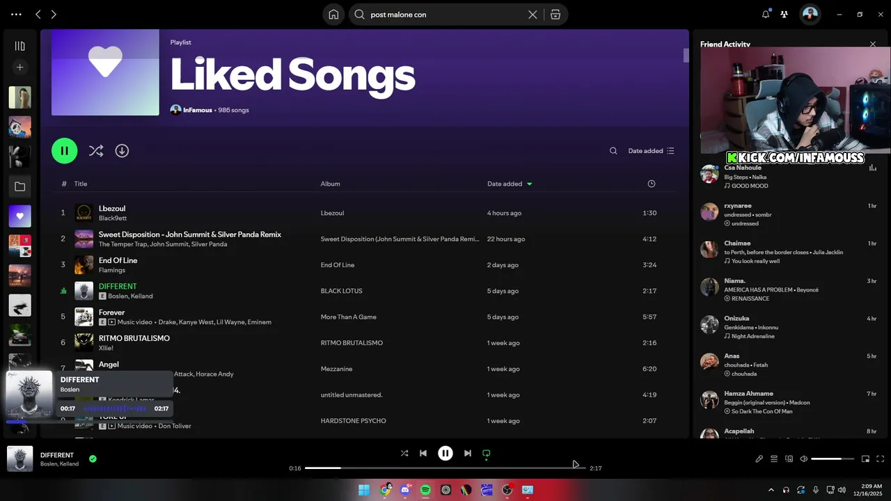Download the Liked Songs playlist
This screenshot has height=501, width=891.
(x=122, y=150)
